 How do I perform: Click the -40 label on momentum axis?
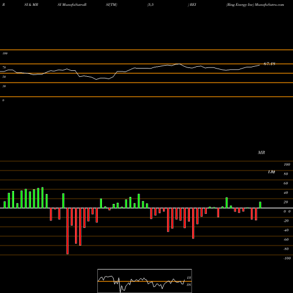pyautogui.click(x=286, y=230)
